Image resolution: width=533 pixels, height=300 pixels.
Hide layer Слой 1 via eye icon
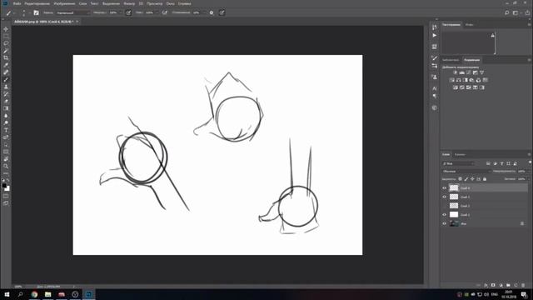coord(444,215)
